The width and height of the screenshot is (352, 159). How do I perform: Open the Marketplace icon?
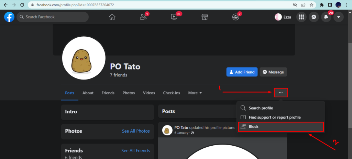point(205,17)
